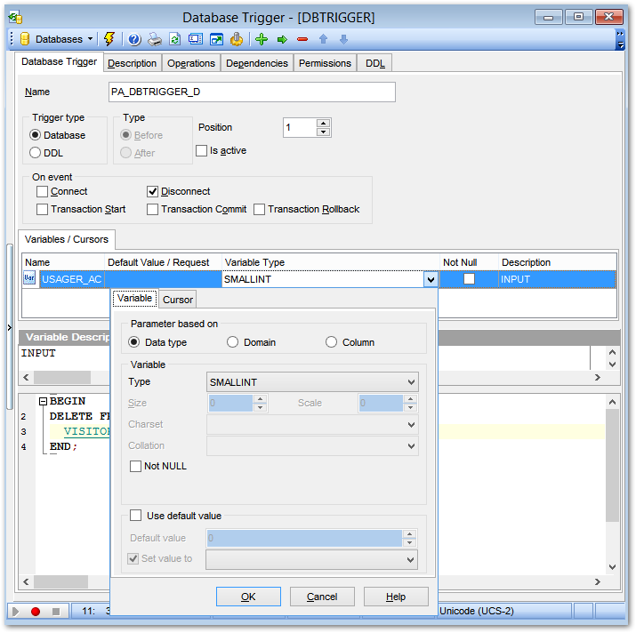
Task: Click the refresh icon in toolbar
Action: (175, 39)
